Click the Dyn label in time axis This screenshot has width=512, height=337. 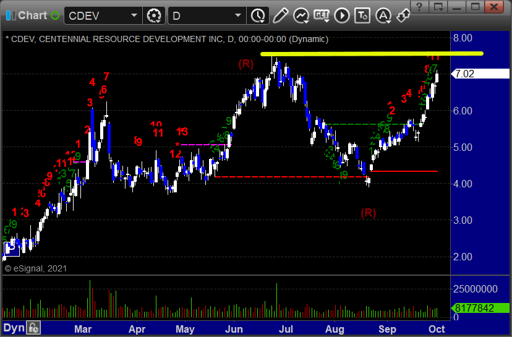(14, 328)
